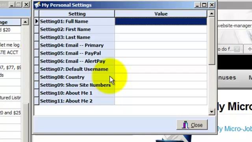Click the value cell for Setting02: First Name

point(161,30)
